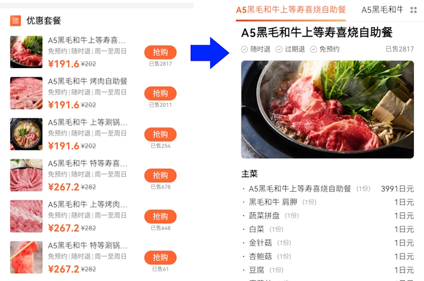Image resolution: width=424 pixels, height=281 pixels.
Task: Tap 抢购 for 上等涮锅 package
Action: point(161,134)
